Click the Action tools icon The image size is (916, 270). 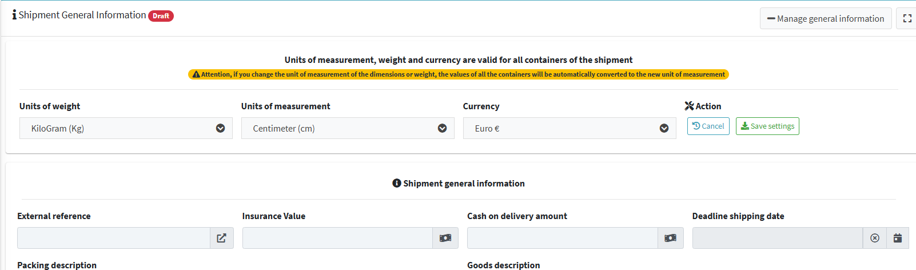pyautogui.click(x=689, y=106)
